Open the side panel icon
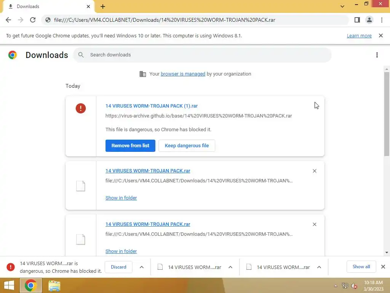This screenshot has height=293, width=390. click(x=357, y=20)
